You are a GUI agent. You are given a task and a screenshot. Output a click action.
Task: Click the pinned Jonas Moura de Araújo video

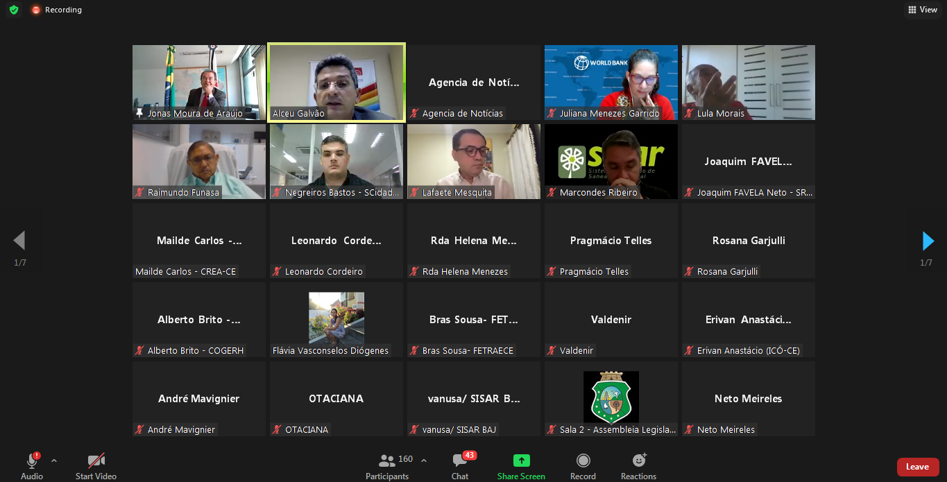(199, 83)
